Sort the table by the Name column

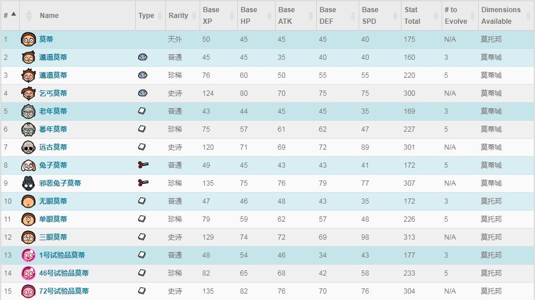(x=77, y=15)
